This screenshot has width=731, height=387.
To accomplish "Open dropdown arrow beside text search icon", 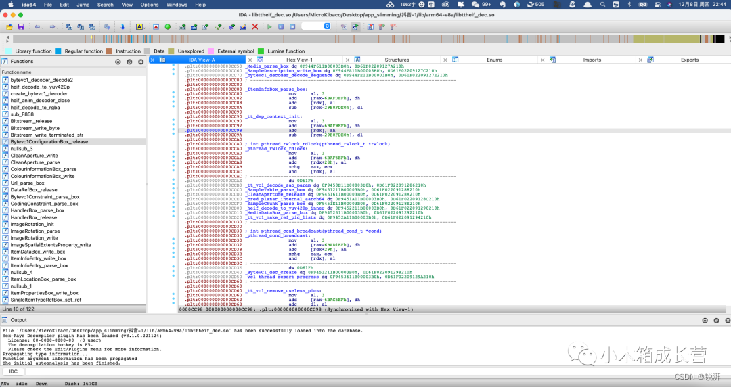I will click(145, 28).
